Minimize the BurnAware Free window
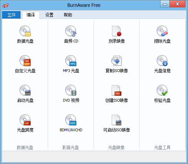The height and width of the screenshot is (164, 188). 165,4
